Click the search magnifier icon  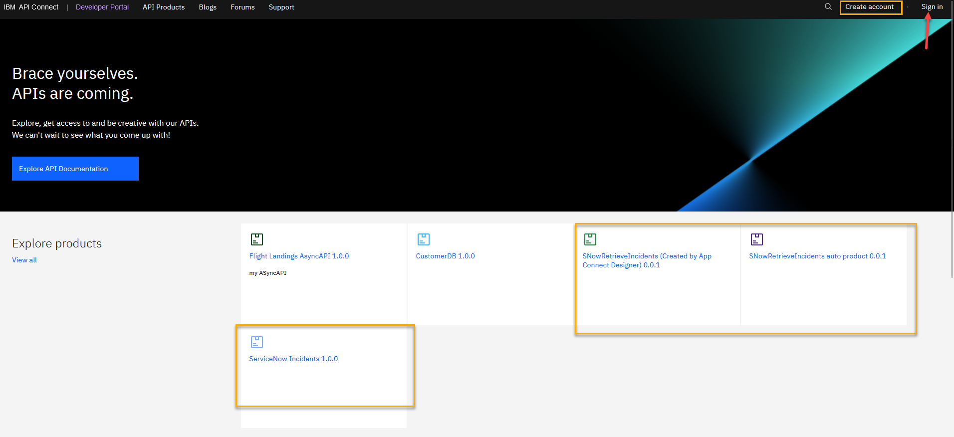(828, 7)
